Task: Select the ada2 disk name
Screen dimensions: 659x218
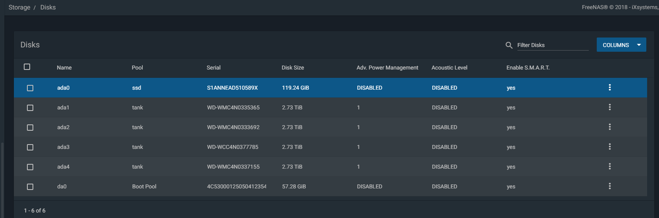Action: [63, 127]
